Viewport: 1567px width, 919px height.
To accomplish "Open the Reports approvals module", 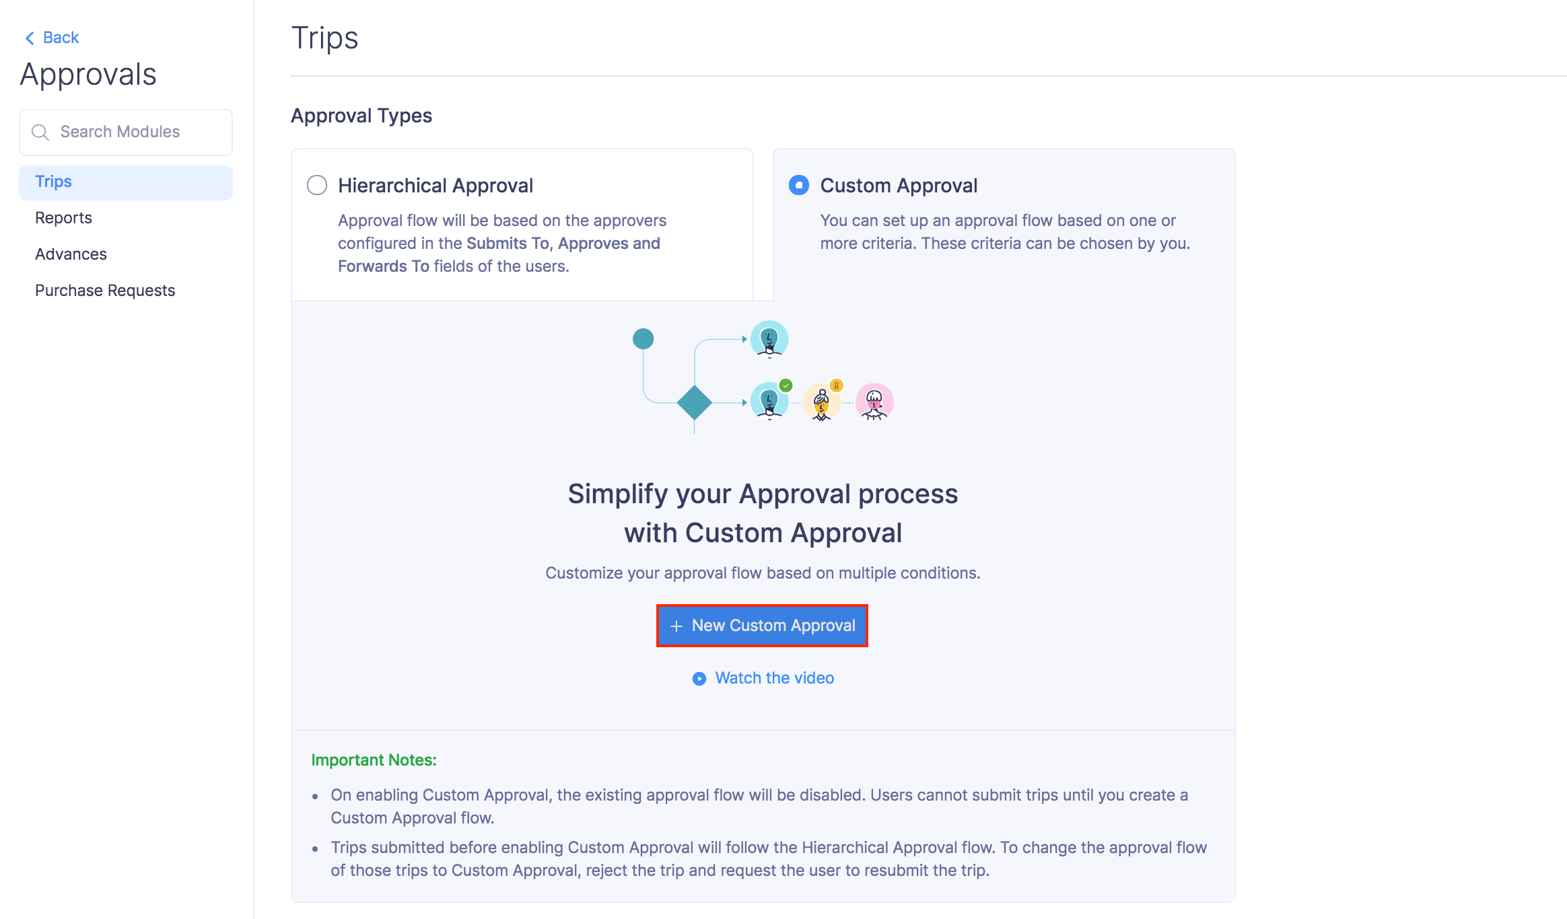I will tap(63, 218).
